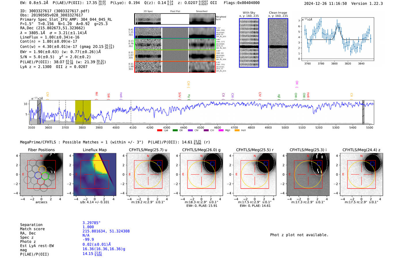Select the CFHTLS/Meg(26.0) g image
This screenshot has width=403, height=274.
point(201,174)
